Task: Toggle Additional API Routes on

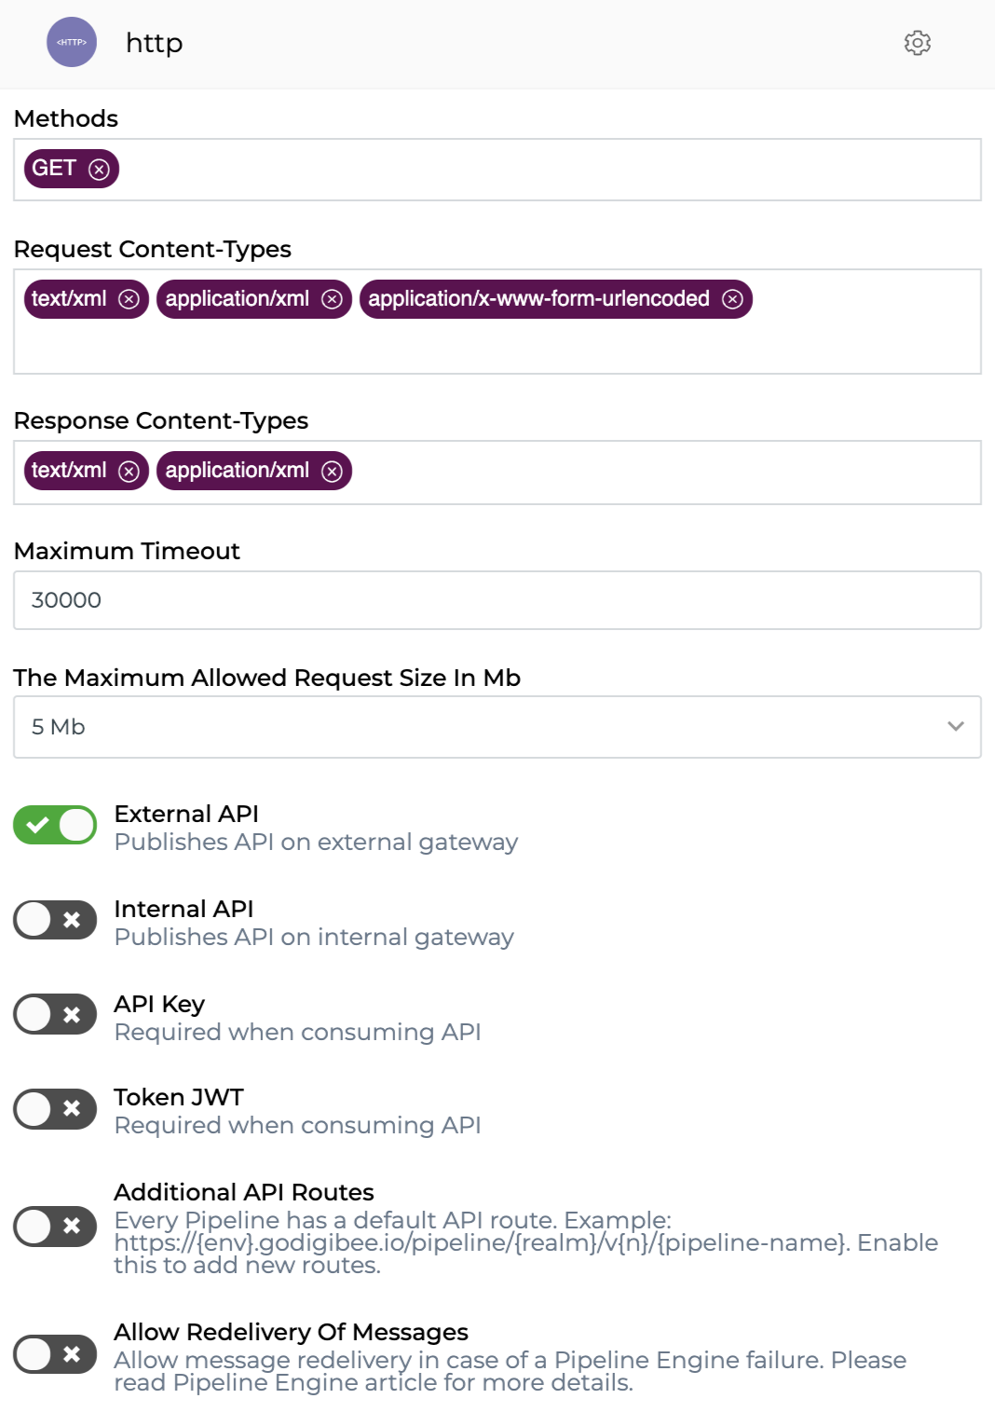Action: pos(55,1227)
